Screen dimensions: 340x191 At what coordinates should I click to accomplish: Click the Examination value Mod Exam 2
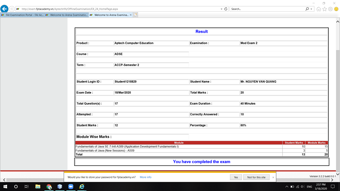[x=249, y=43]
